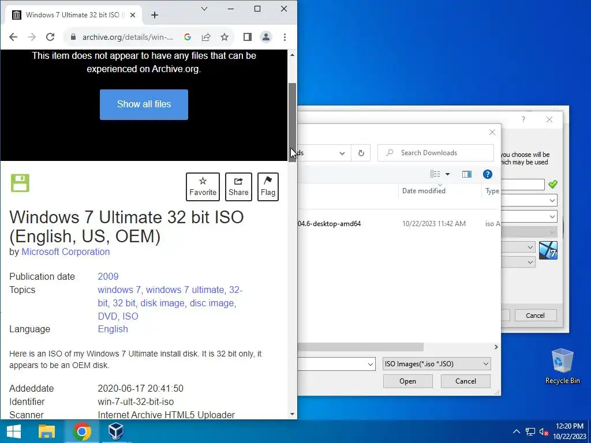591x443 pixels.
Task: Flag this archive item
Action: click(x=268, y=187)
